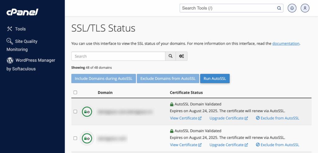Click the second row blurred domain name
This screenshot has height=153, width=318.
[112, 138]
